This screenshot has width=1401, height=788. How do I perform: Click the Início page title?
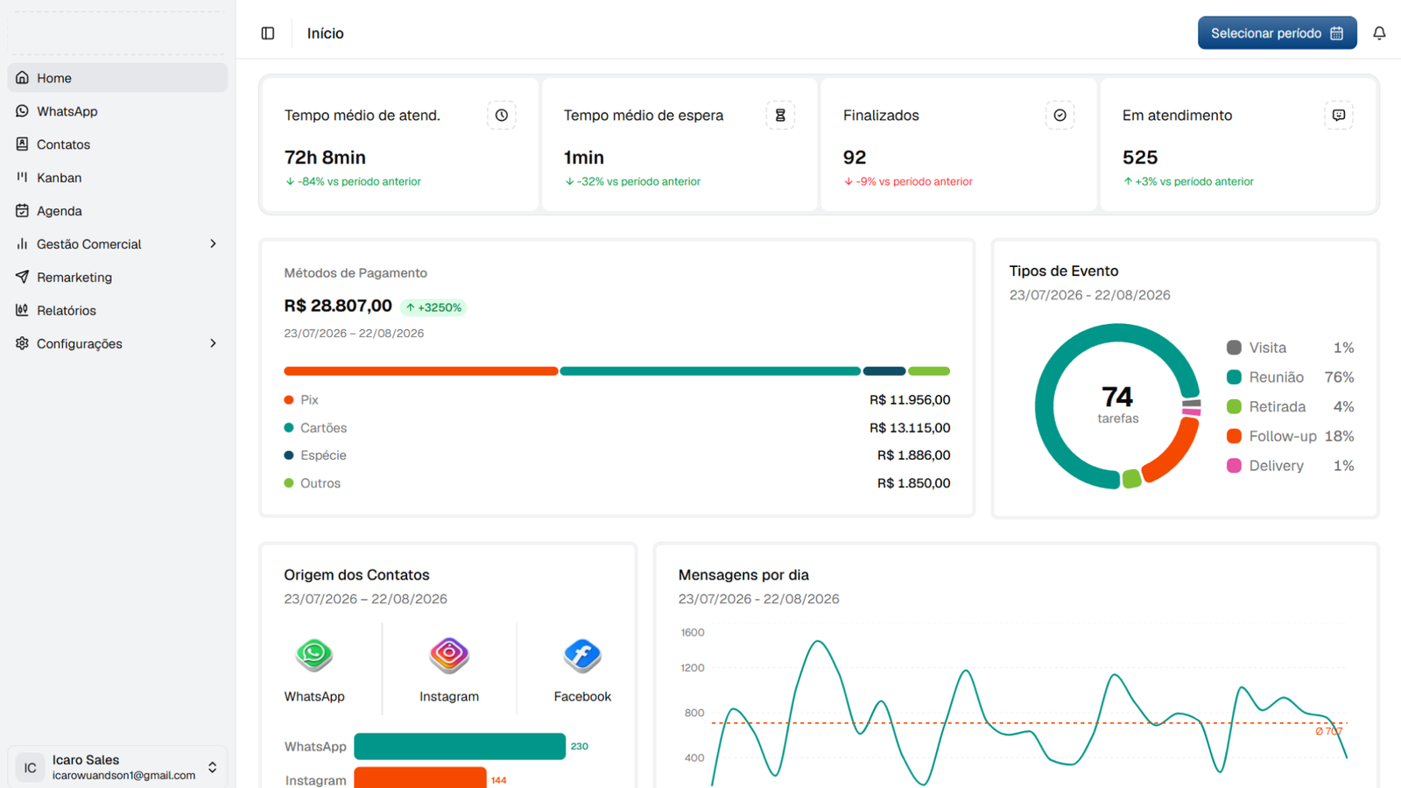pos(326,33)
